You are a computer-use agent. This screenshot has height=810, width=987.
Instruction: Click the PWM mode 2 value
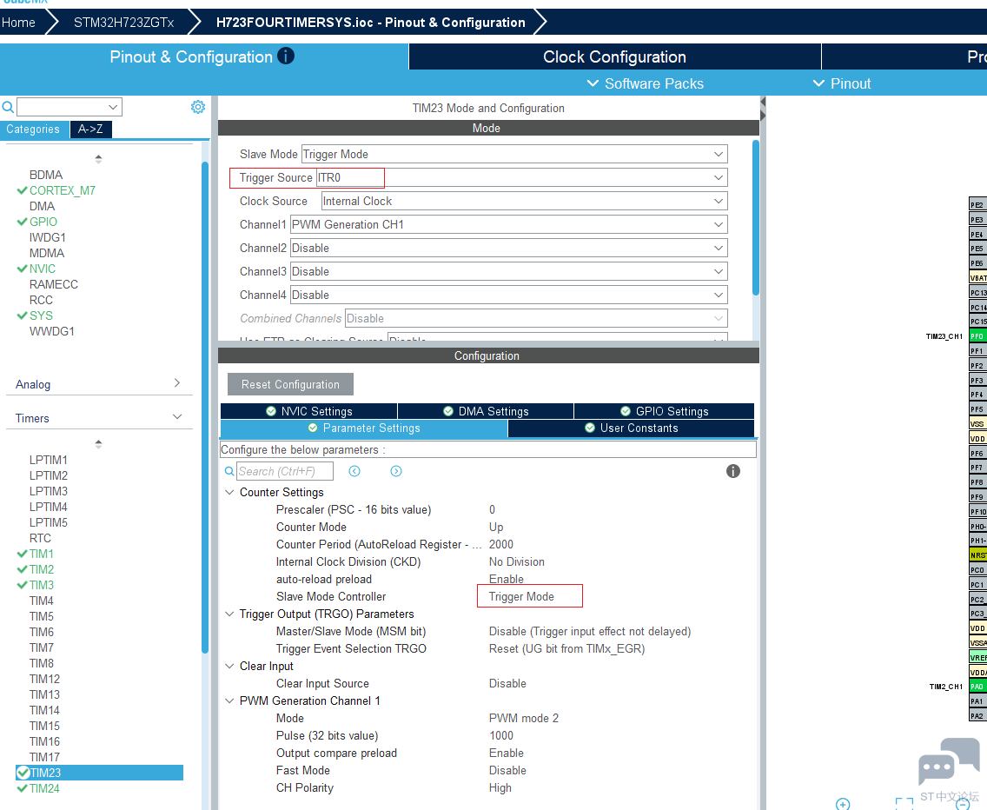click(524, 718)
